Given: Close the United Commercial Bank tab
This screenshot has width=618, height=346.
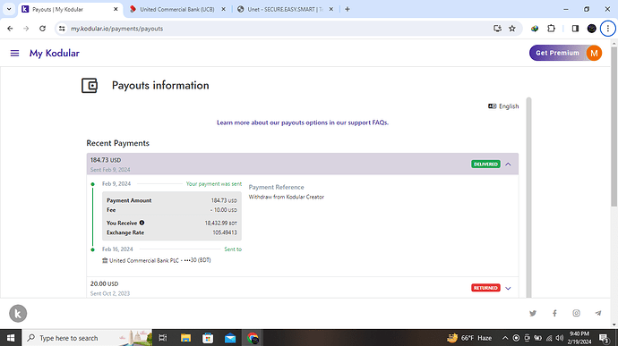Looking at the screenshot, I should point(224,9).
